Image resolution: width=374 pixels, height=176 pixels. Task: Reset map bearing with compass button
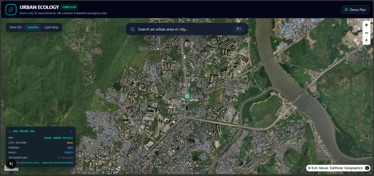367,41
